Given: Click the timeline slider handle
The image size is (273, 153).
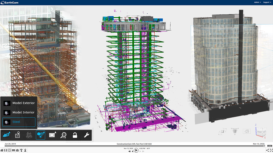Looking at the screenshot, I should tap(264, 146).
